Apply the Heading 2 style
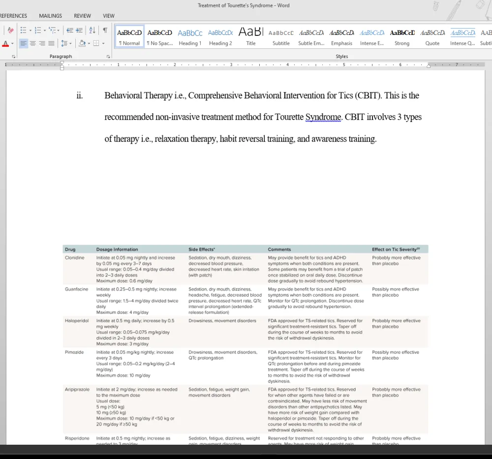The height and width of the screenshot is (459, 492). tap(220, 36)
